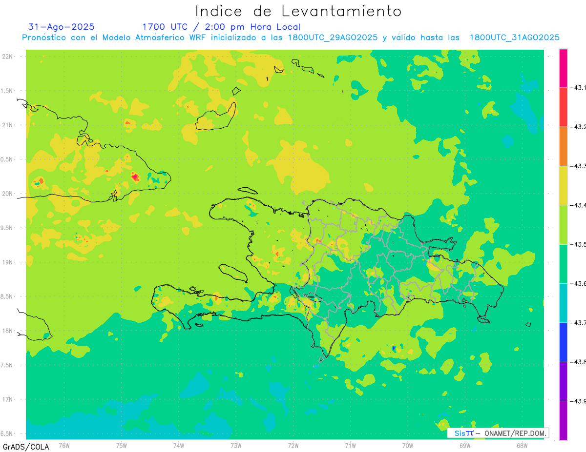Pick the green legend swatch above -43.6
The image size is (586, 452).
(563, 264)
